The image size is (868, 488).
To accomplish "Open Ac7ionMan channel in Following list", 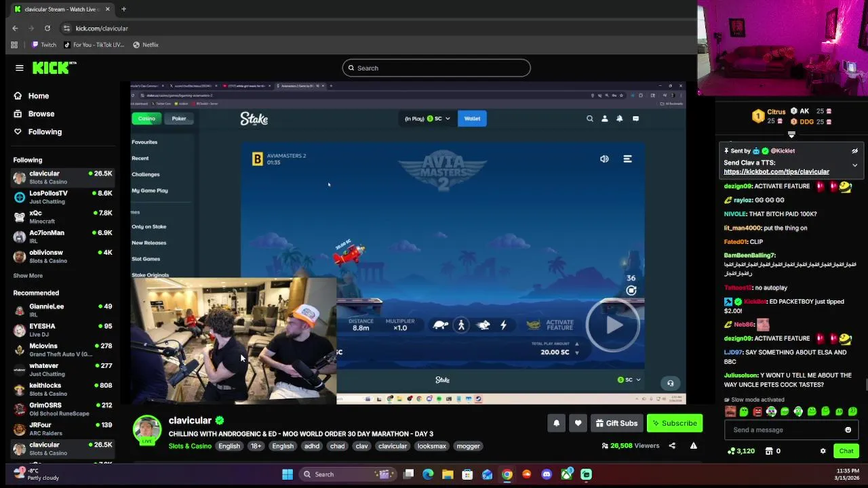I will (x=62, y=237).
